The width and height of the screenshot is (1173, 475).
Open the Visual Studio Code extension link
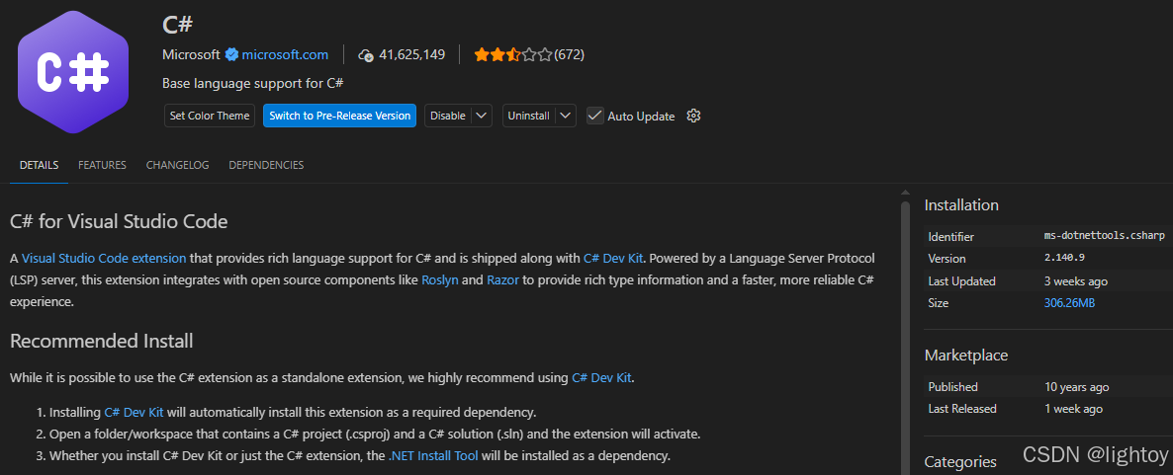tap(104, 259)
